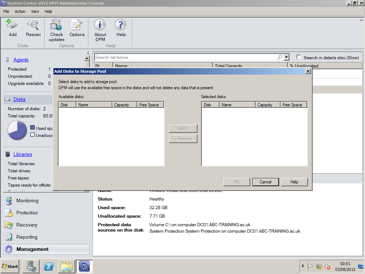
Task: Launch PowerShell from the taskbar
Action: coord(49,266)
